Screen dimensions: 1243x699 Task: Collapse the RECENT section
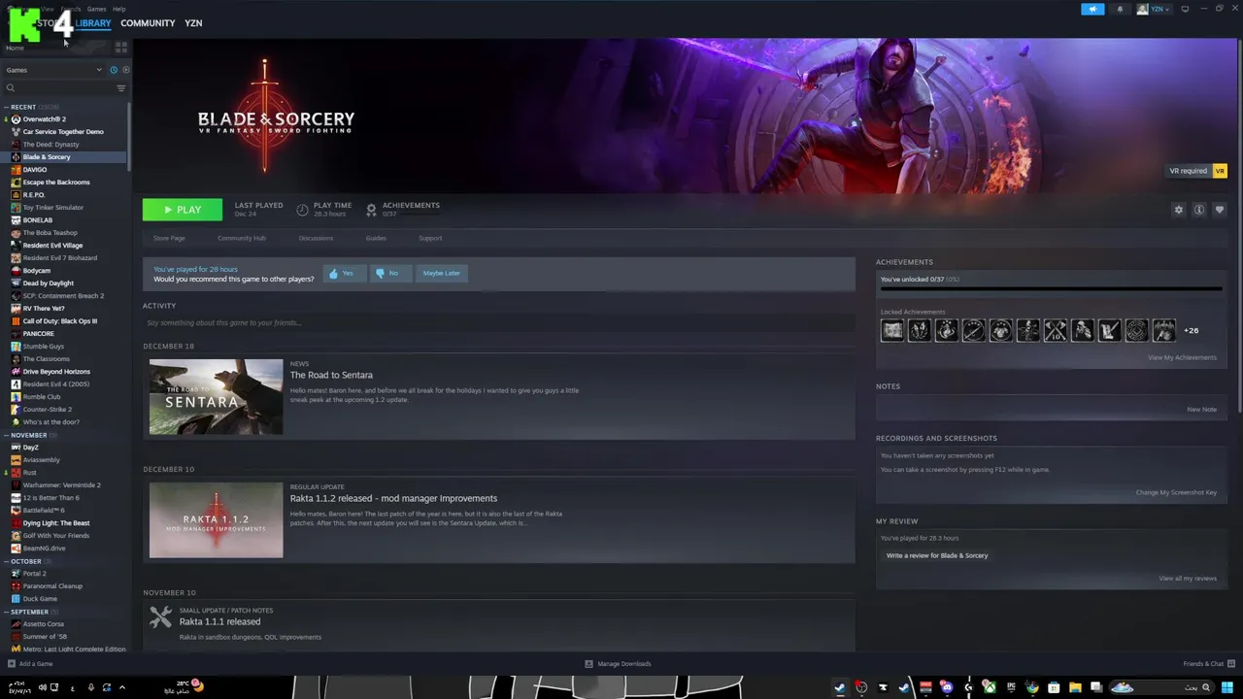tap(23, 107)
